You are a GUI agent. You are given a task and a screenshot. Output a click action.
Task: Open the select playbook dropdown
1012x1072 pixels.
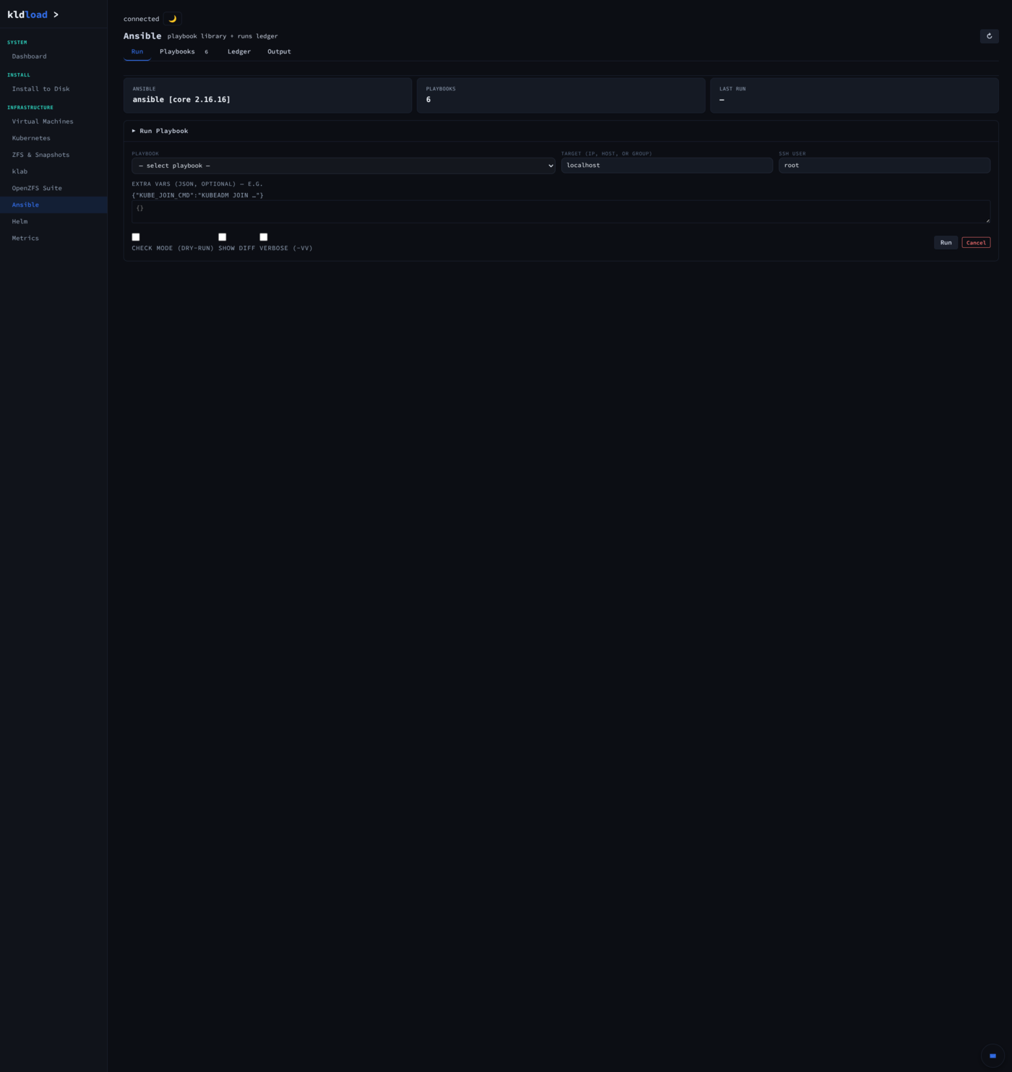point(343,166)
